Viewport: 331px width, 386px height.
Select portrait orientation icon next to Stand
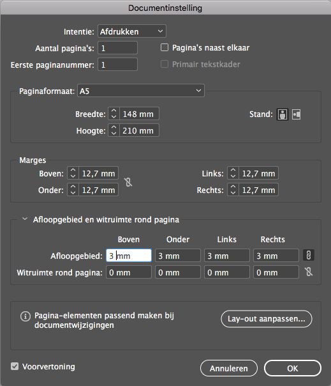(x=283, y=114)
